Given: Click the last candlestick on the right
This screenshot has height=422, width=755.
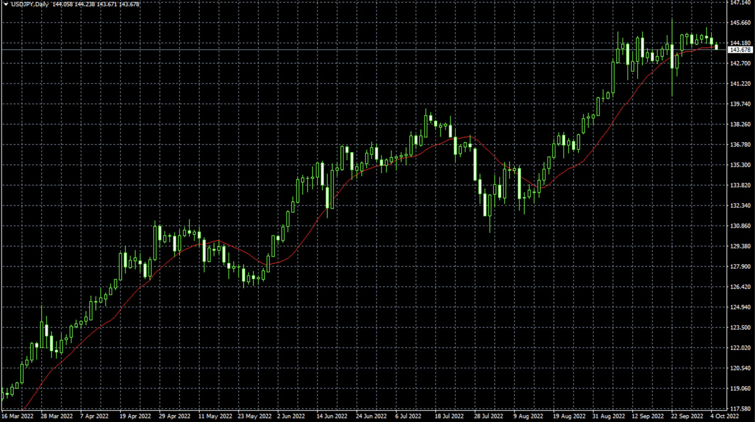Looking at the screenshot, I should coord(716,47).
